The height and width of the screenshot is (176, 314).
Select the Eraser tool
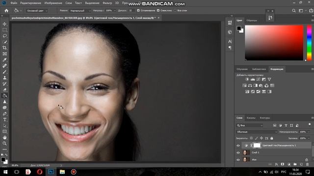point(4,90)
